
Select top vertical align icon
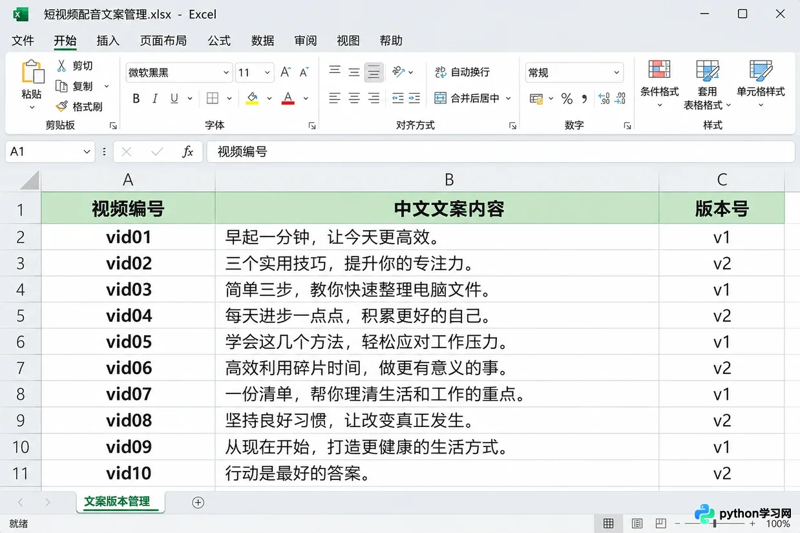(334, 72)
